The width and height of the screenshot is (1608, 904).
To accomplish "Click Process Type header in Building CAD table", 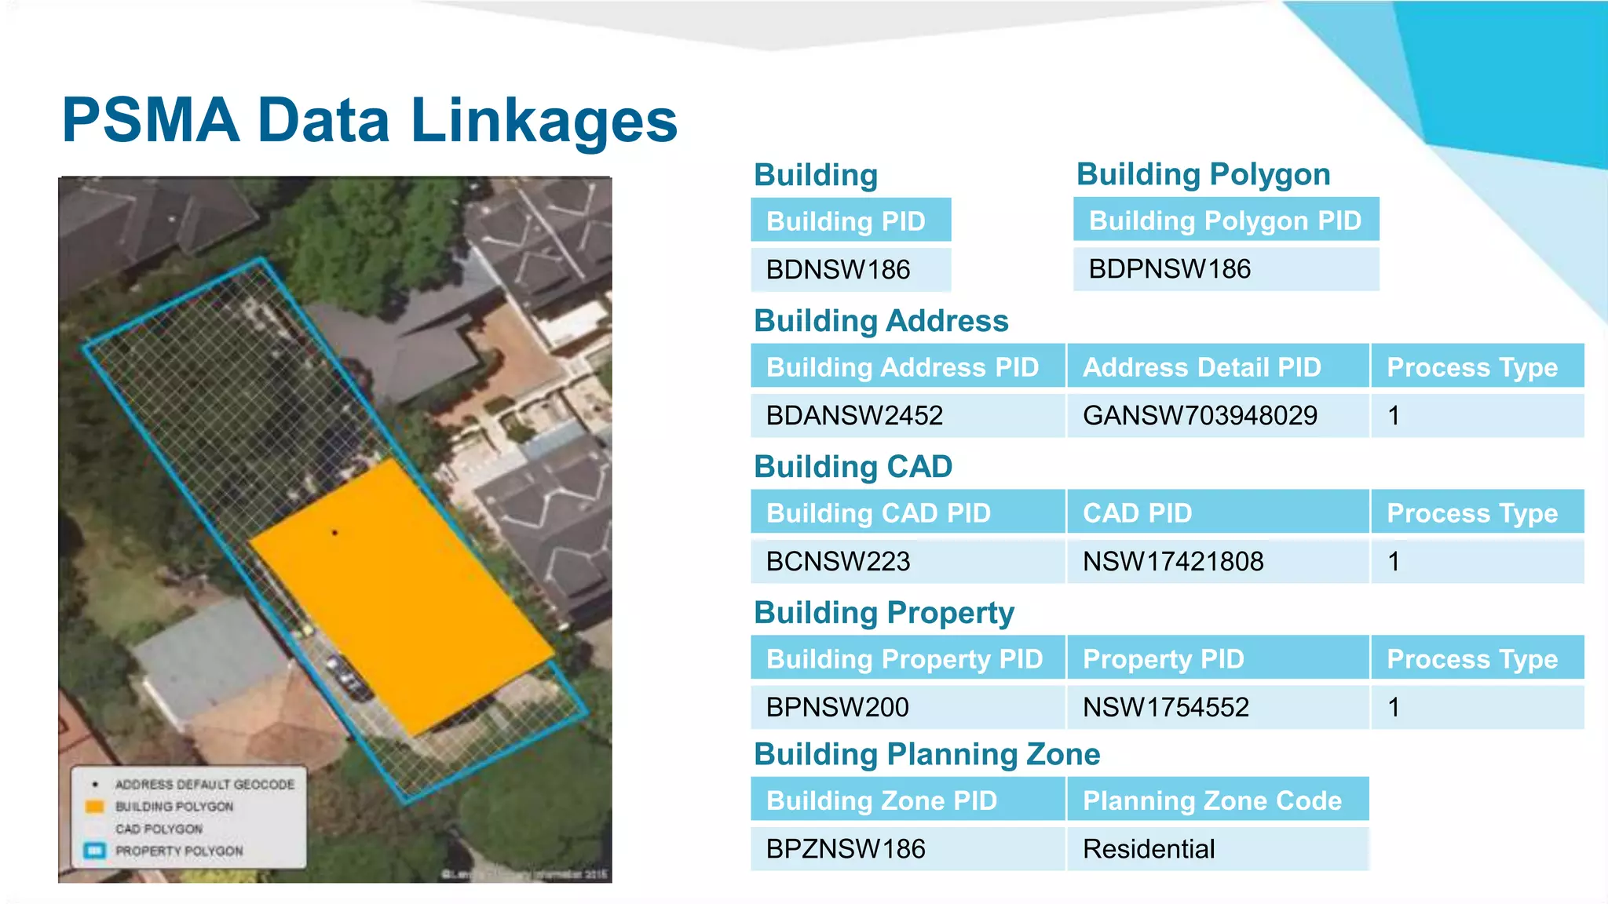I will (x=1478, y=512).
